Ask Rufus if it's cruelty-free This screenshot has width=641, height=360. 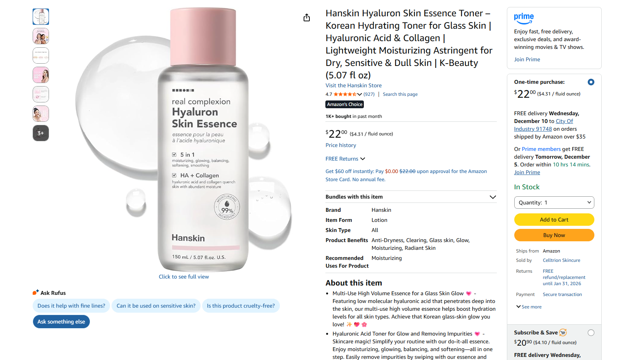[x=241, y=306]
